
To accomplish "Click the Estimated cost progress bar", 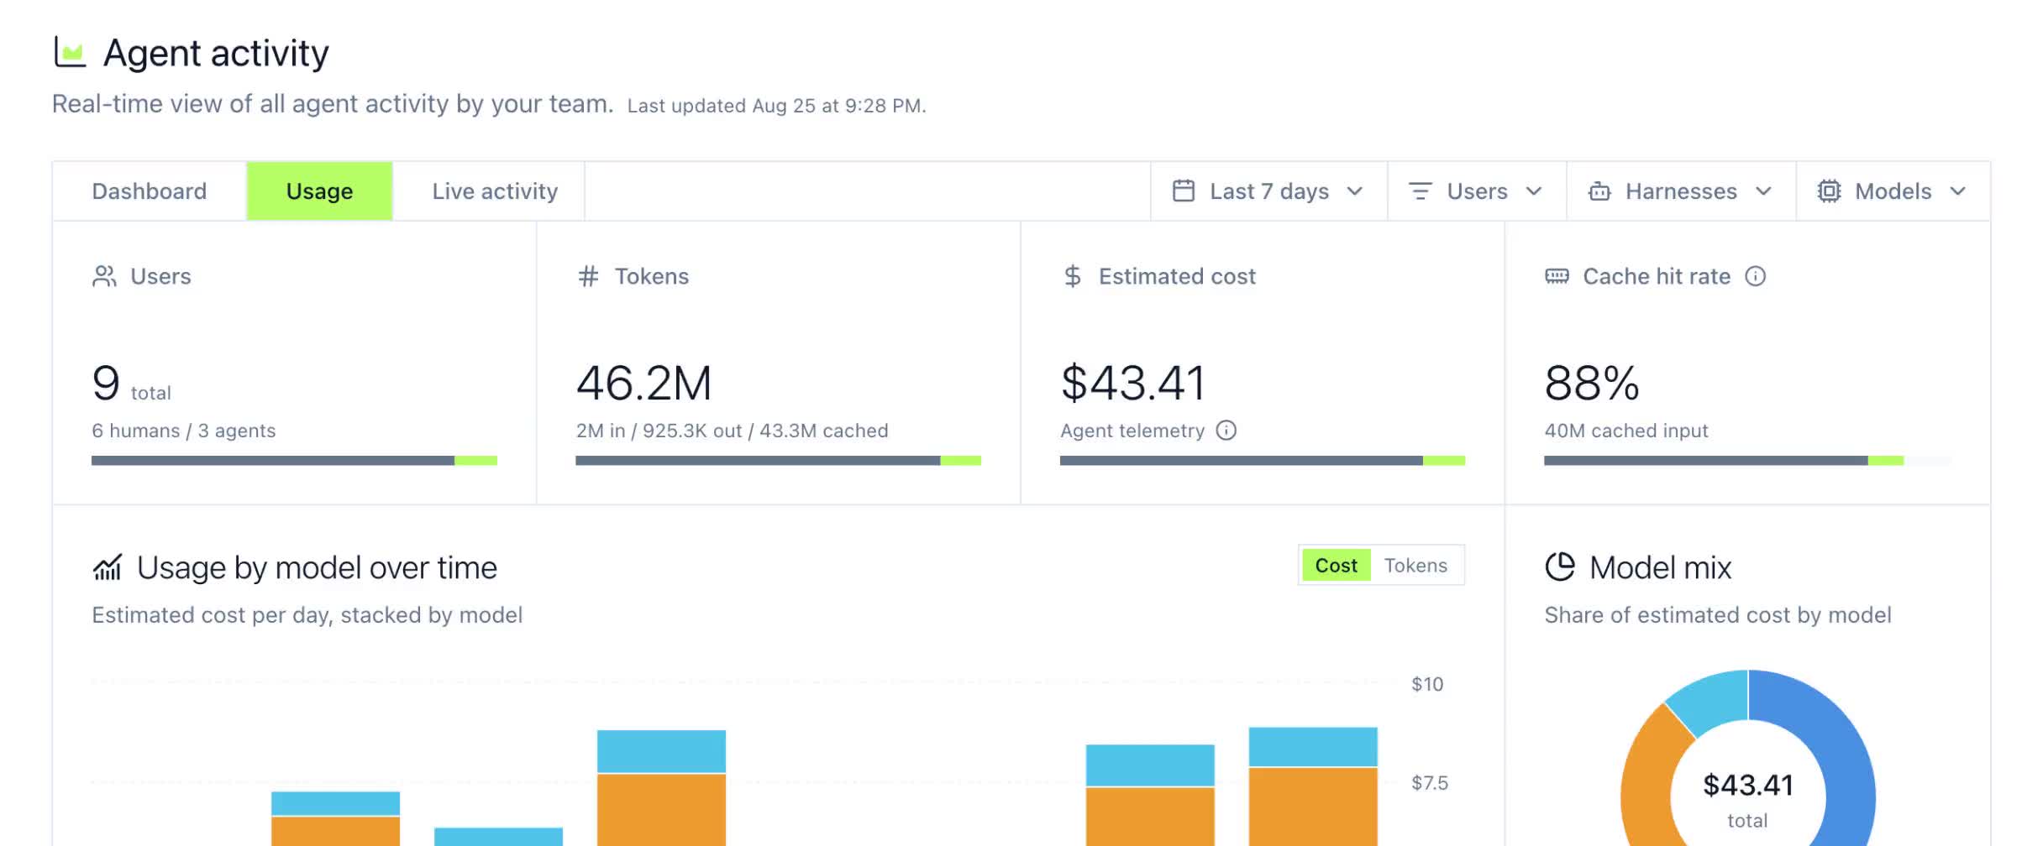I will point(1263,461).
